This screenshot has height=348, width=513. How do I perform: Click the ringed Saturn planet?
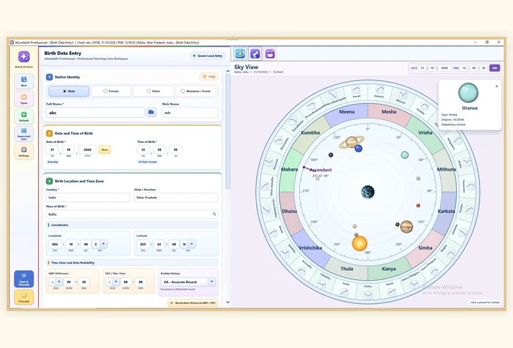(352, 142)
